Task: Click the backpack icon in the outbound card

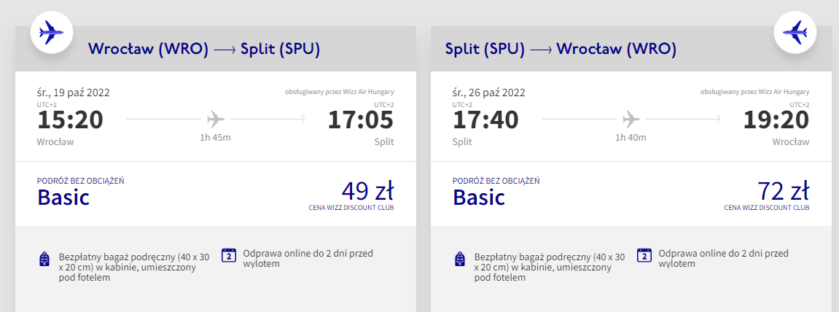Action: point(44,260)
